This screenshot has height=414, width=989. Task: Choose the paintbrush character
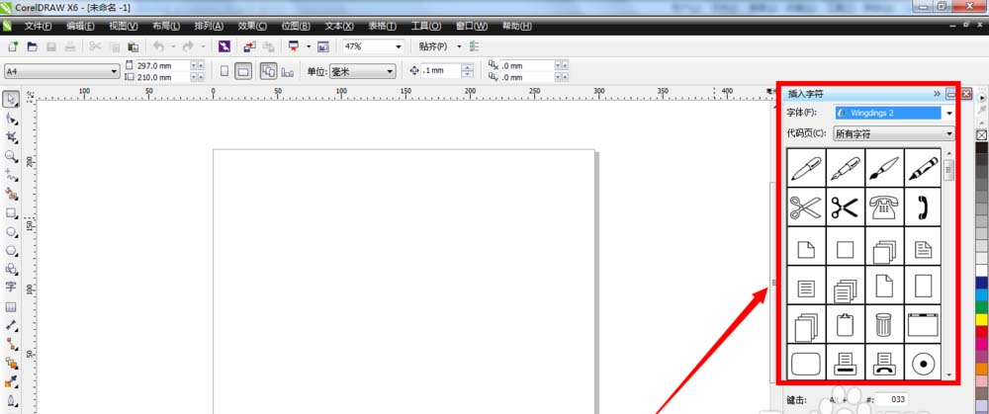coord(883,168)
